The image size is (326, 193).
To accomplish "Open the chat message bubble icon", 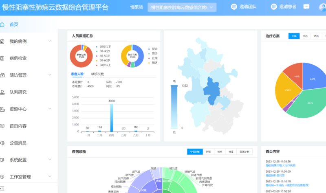I will point(306,7).
